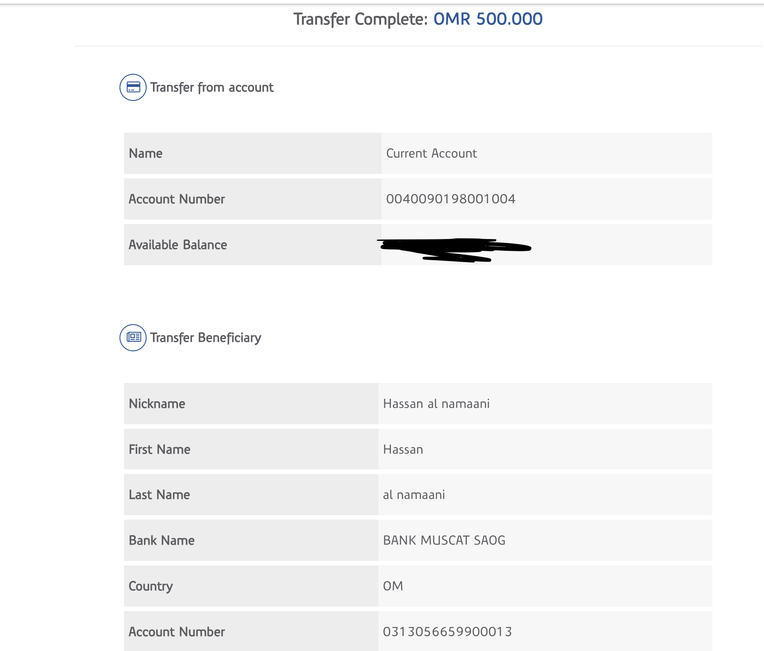This screenshot has height=651, width=764.
Task: Select the Transfer from account section heading
Action: [x=212, y=87]
